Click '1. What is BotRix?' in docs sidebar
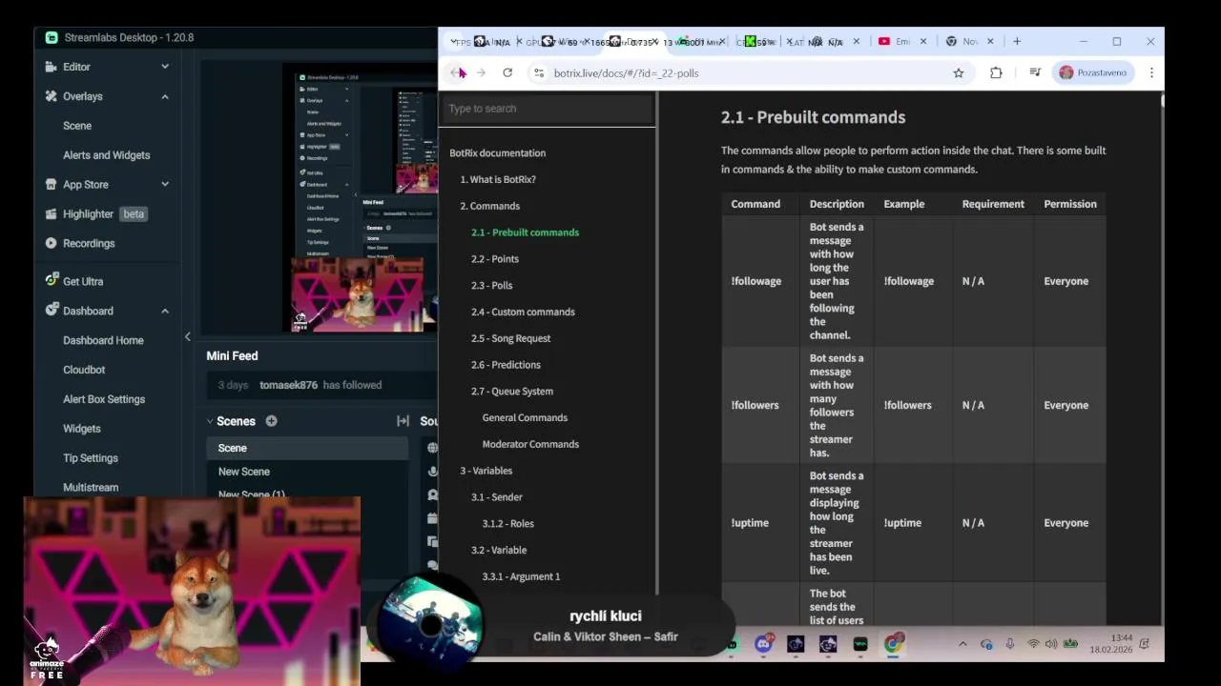This screenshot has width=1221, height=686. 498,179
